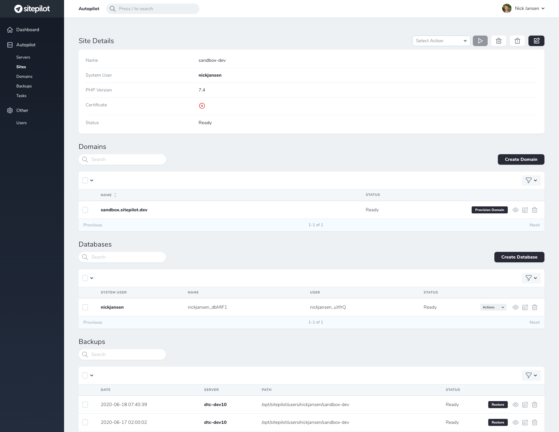Click the Create Domain button
This screenshot has height=432, width=559.
click(521, 159)
